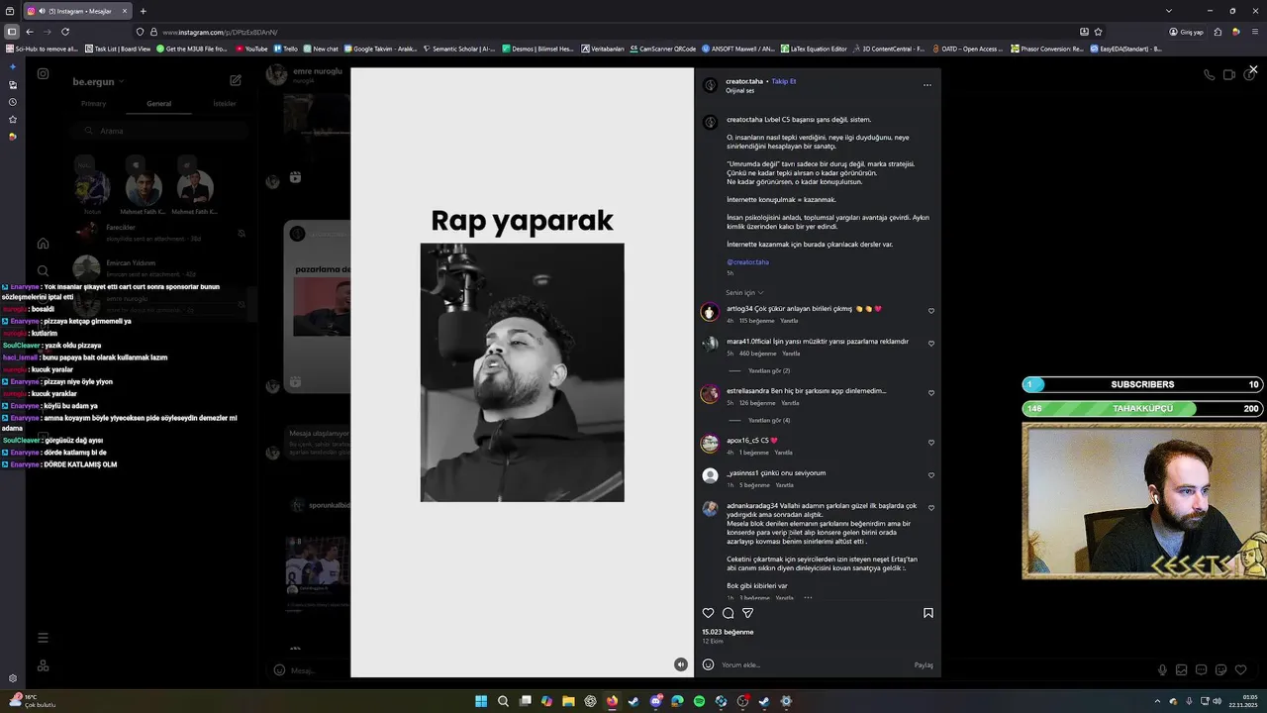Viewport: 1267px width, 713px height.
Task: Open Windows taskbar Search
Action: tap(503, 701)
